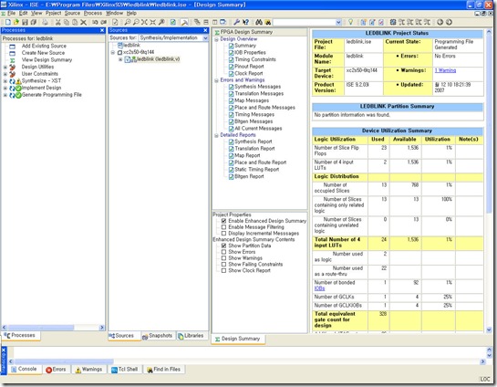Expand the Design Utilities process node
497x387 pixels.
5,67
